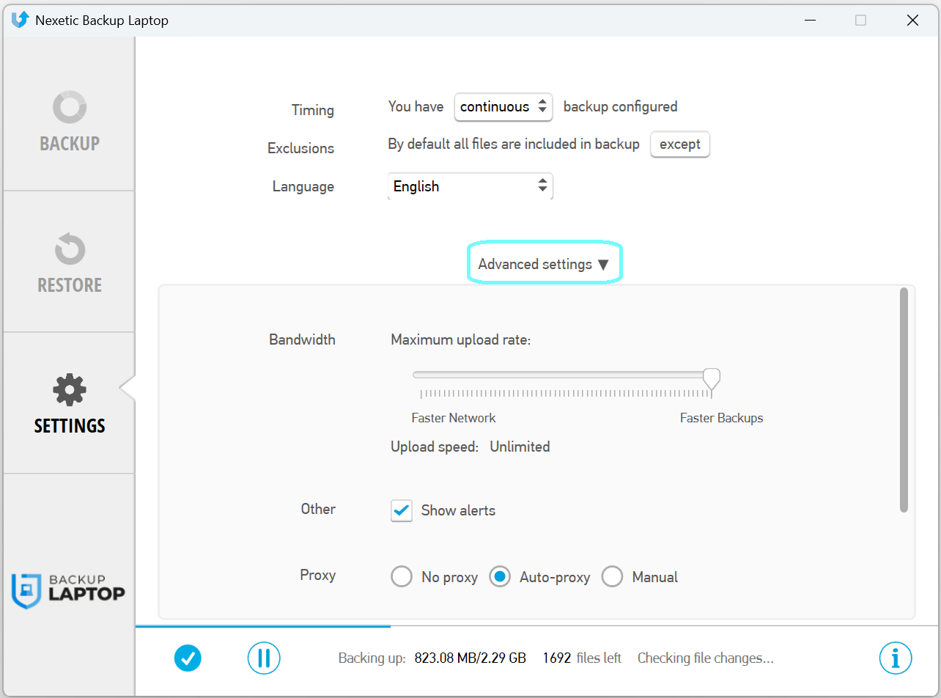The height and width of the screenshot is (698, 941).
Task: Click the Exclusions label
Action: tap(300, 148)
